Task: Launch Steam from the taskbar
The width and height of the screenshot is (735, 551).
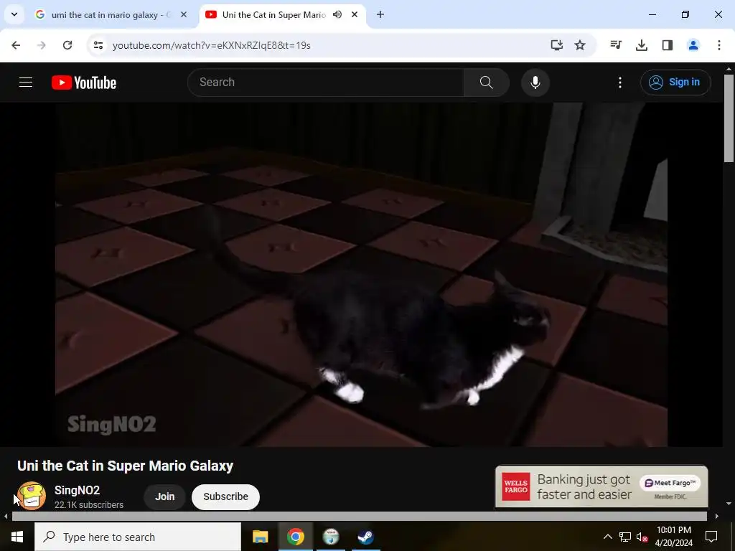Action: pyautogui.click(x=365, y=537)
